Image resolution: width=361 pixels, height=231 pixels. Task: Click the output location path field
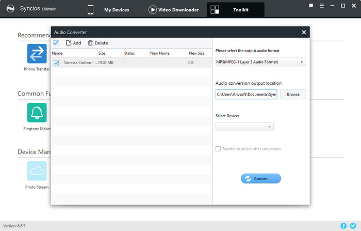point(246,95)
